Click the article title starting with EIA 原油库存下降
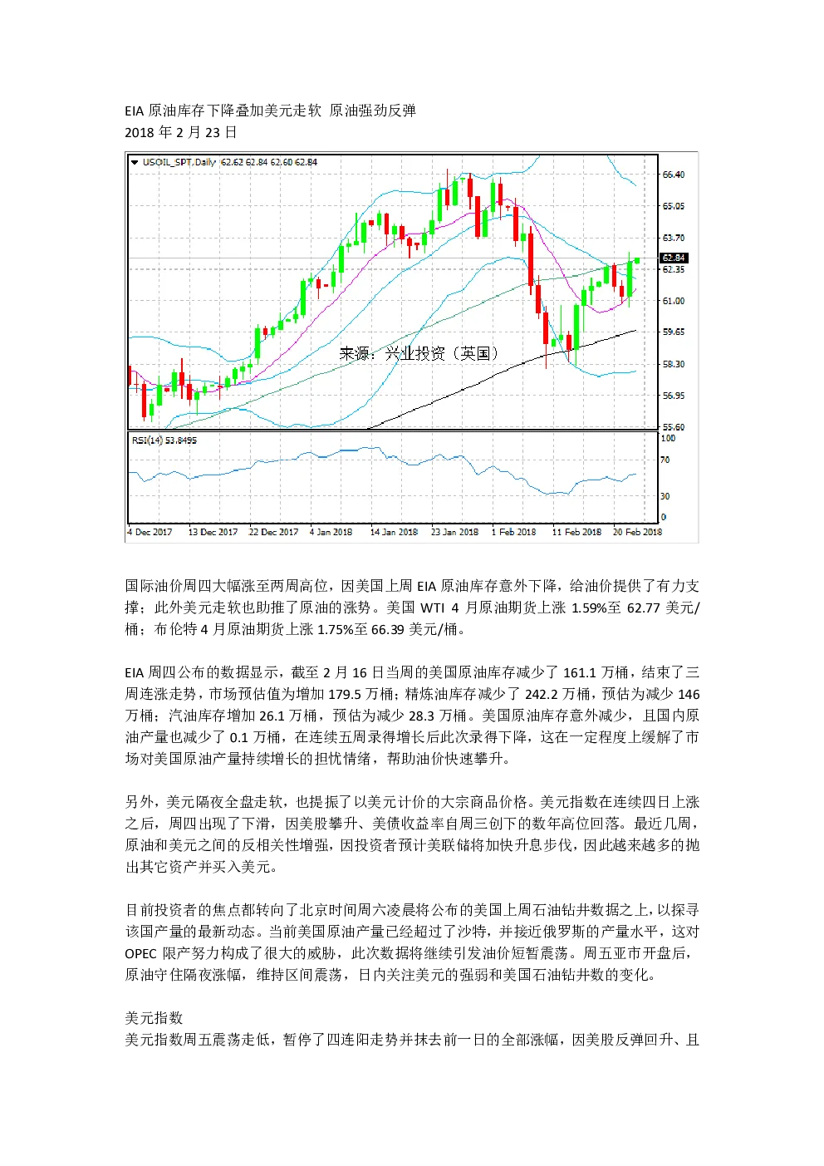824x1166 pixels. coord(271,111)
